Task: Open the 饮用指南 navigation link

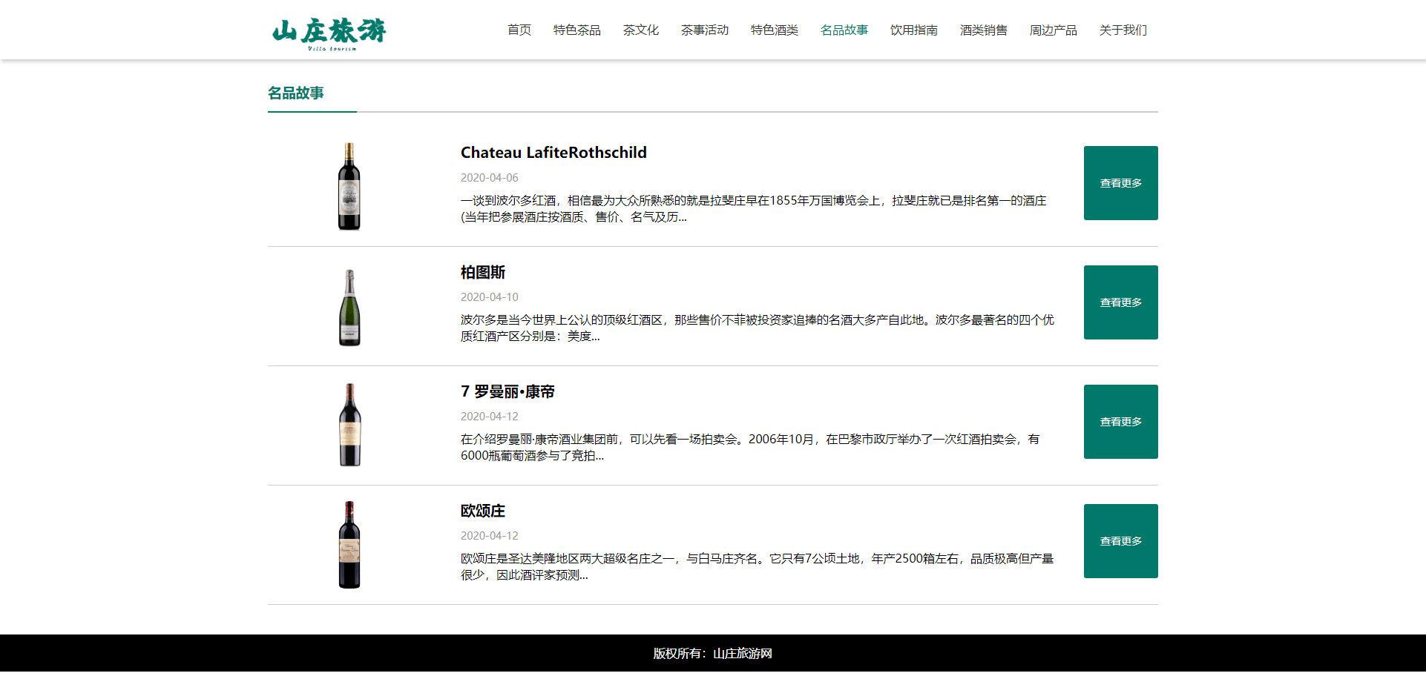Action: coord(914,30)
